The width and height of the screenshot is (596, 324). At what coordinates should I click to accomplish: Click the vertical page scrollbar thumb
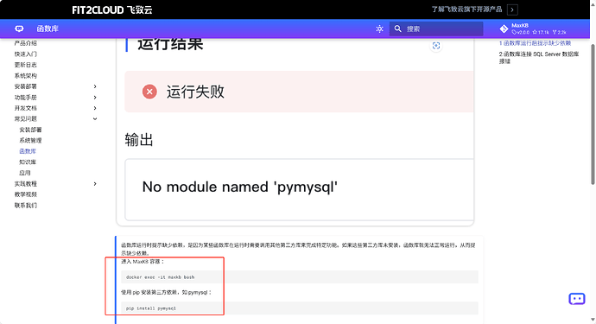coord(593,114)
